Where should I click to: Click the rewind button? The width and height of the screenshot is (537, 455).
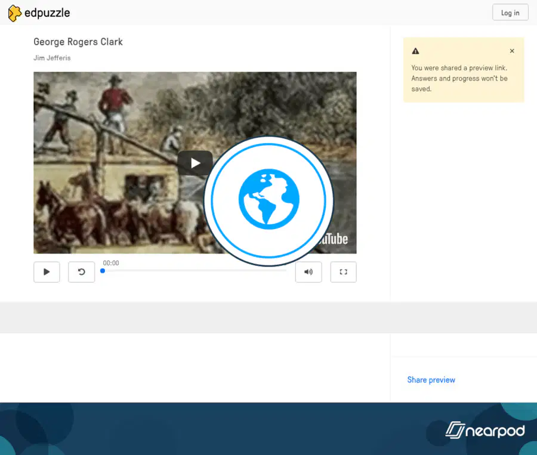(x=82, y=272)
